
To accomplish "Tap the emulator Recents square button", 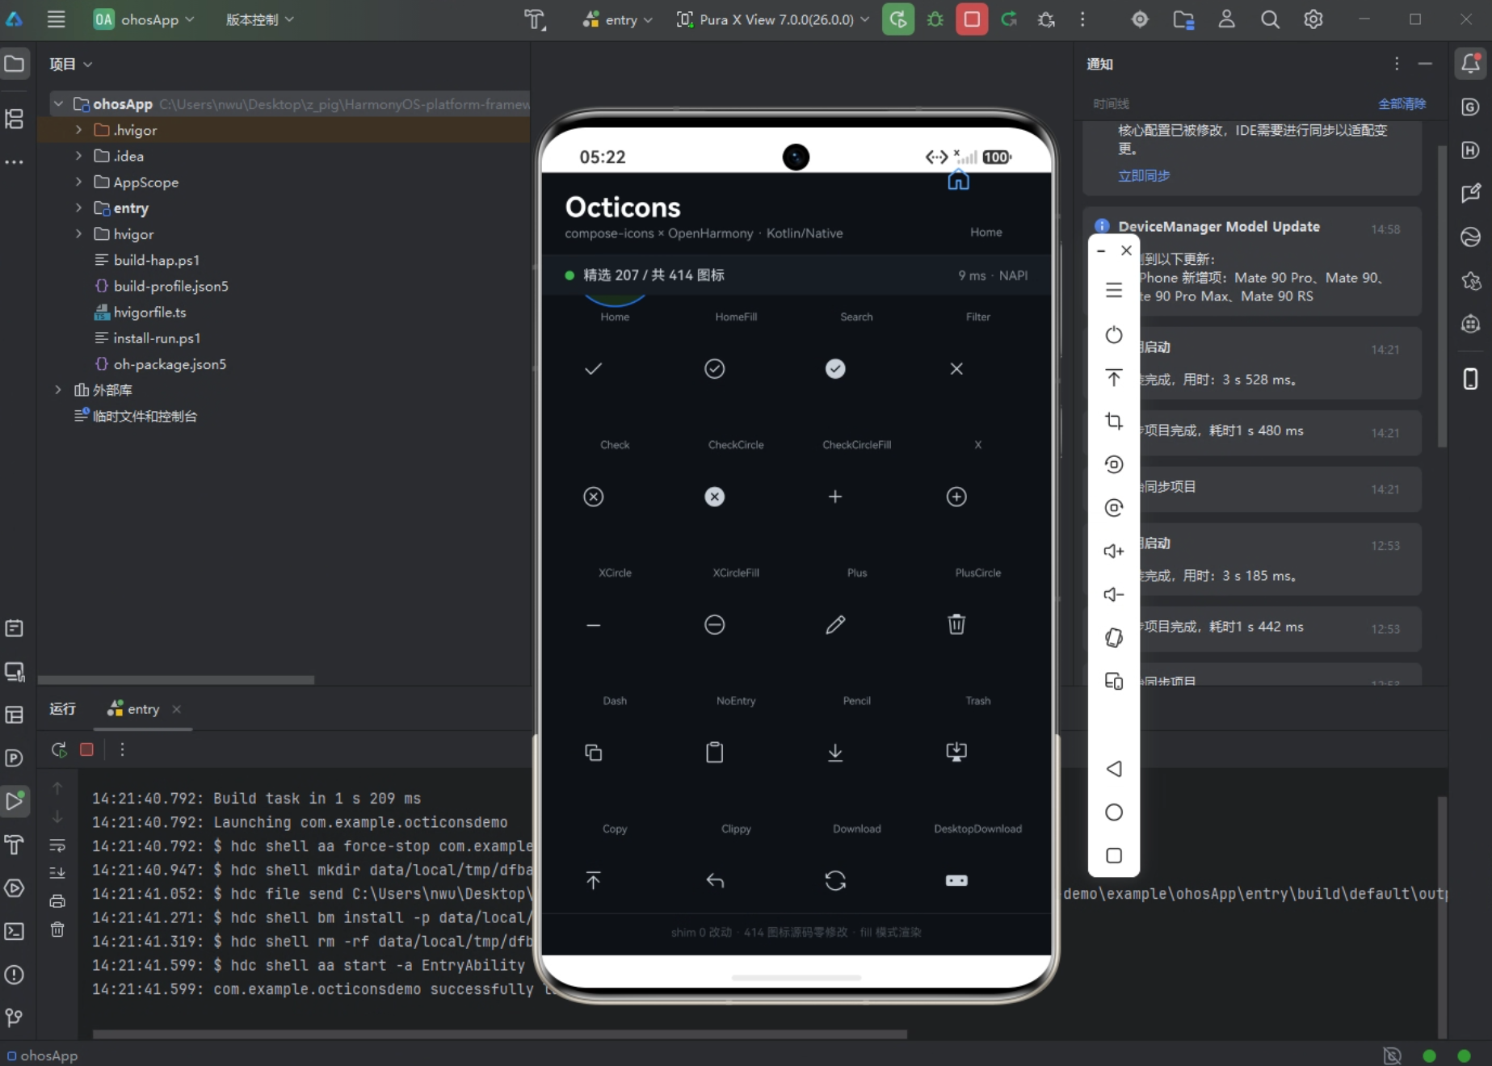I will [x=1114, y=855].
